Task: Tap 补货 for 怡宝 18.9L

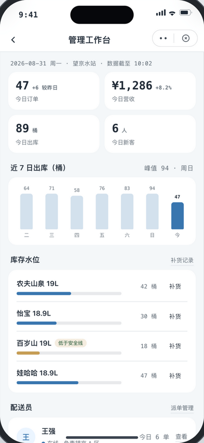Action: pyautogui.click(x=175, y=317)
